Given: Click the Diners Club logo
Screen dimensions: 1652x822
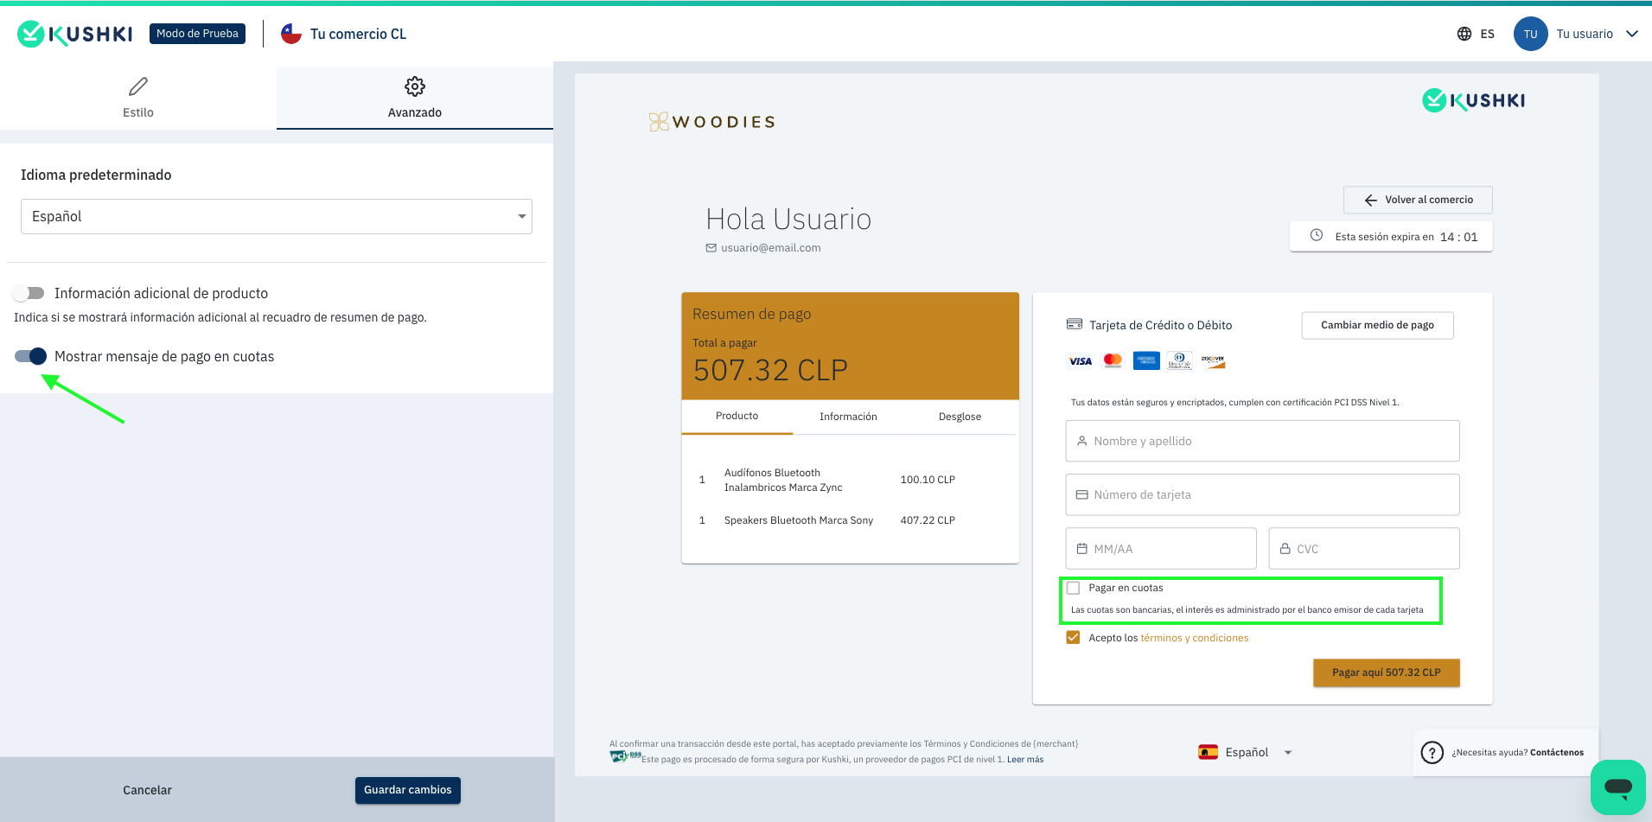Looking at the screenshot, I should 1179,360.
